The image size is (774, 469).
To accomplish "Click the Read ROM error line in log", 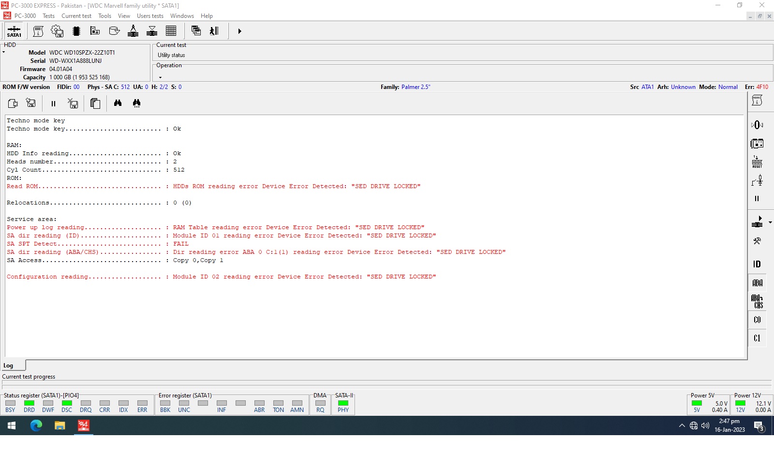I will click(213, 187).
